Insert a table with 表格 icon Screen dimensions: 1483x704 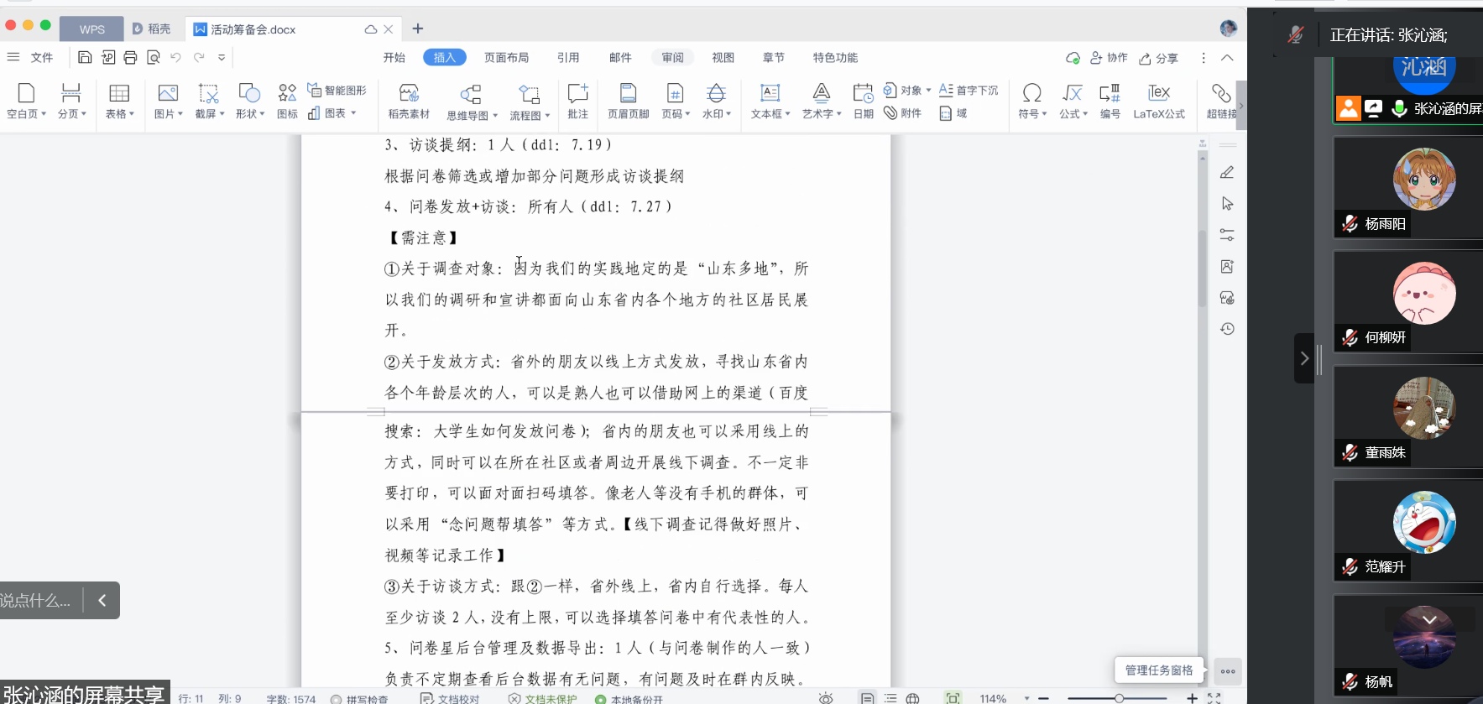point(119,101)
